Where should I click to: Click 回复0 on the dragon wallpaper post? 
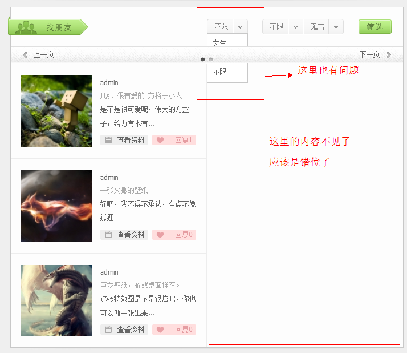(x=174, y=330)
